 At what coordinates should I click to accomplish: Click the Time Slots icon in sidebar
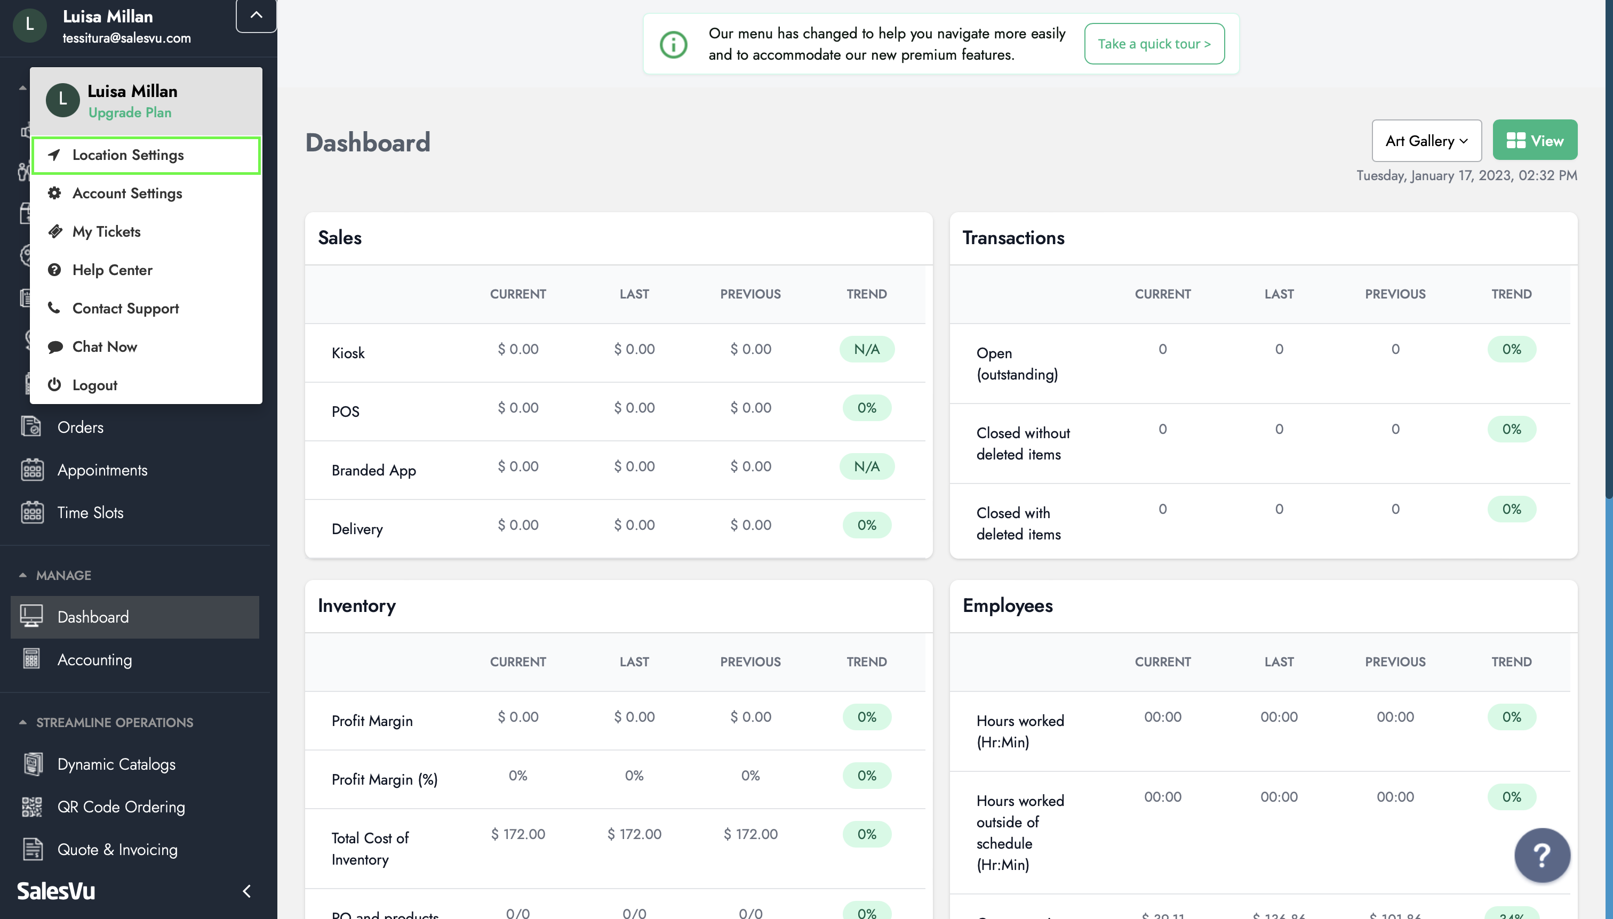pos(33,512)
